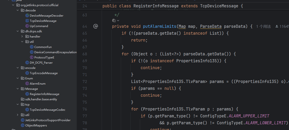Click the sdk.handler.base.entity package folder icon
The height and width of the screenshot is (130, 289).
[x=23, y=99]
